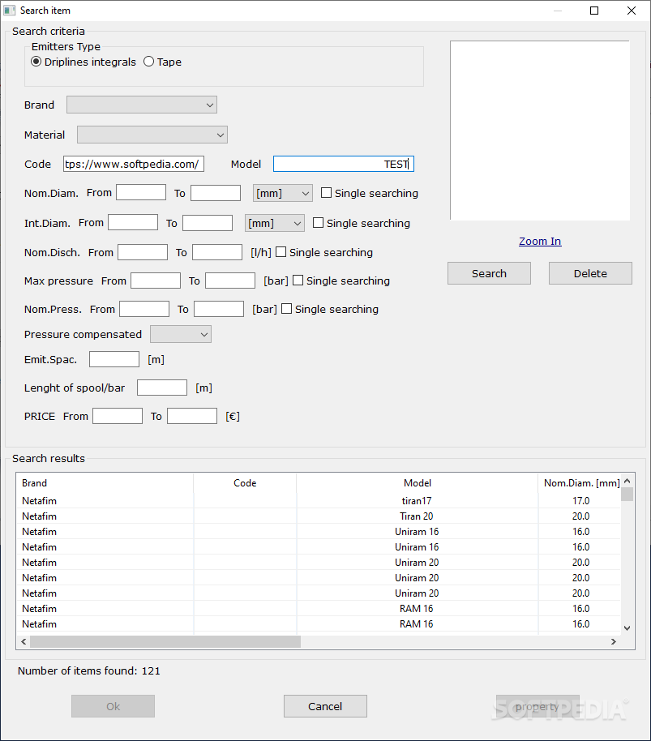Click the horizontal scrollbar thumb
651x741 pixels.
coord(165,641)
